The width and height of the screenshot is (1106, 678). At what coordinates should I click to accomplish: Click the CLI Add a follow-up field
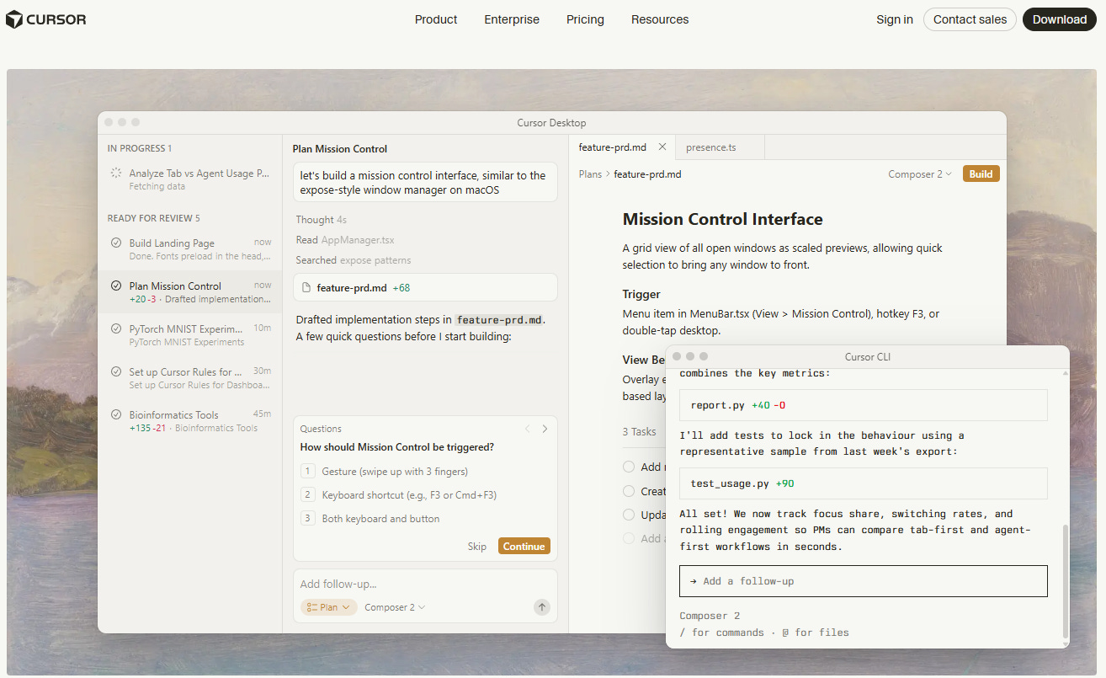[864, 581]
